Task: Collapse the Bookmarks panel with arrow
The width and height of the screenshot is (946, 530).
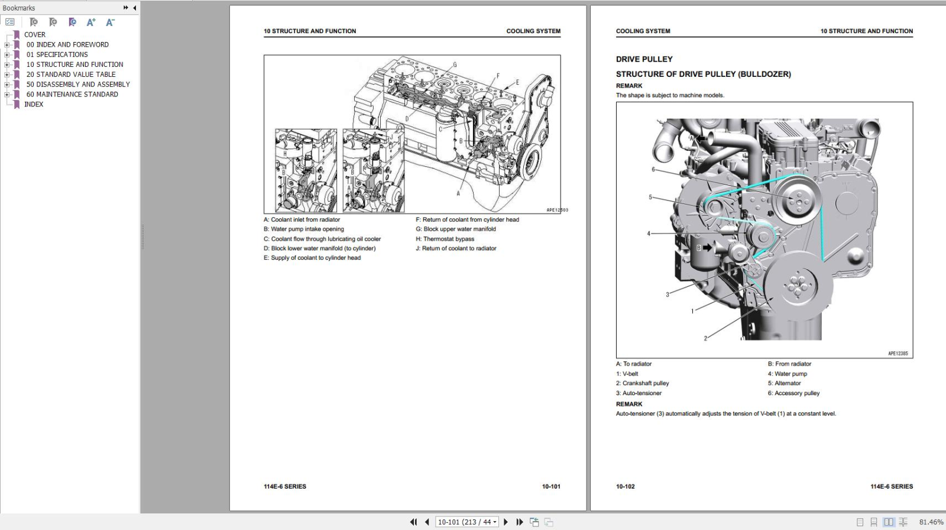Action: [x=135, y=8]
